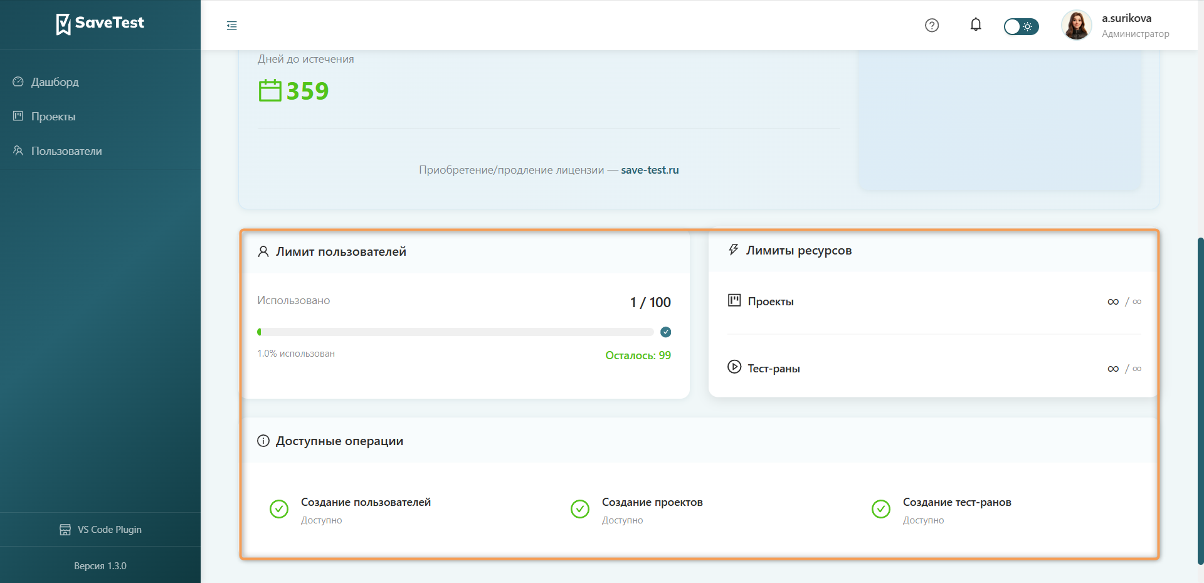Click the Проекты resource limit row label
1204x583 pixels.
pyautogui.click(x=771, y=302)
